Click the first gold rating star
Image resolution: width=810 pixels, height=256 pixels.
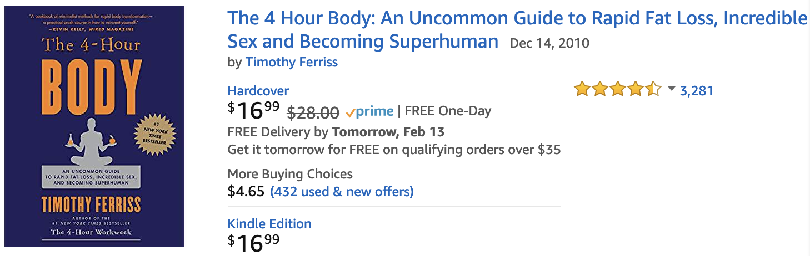[582, 89]
